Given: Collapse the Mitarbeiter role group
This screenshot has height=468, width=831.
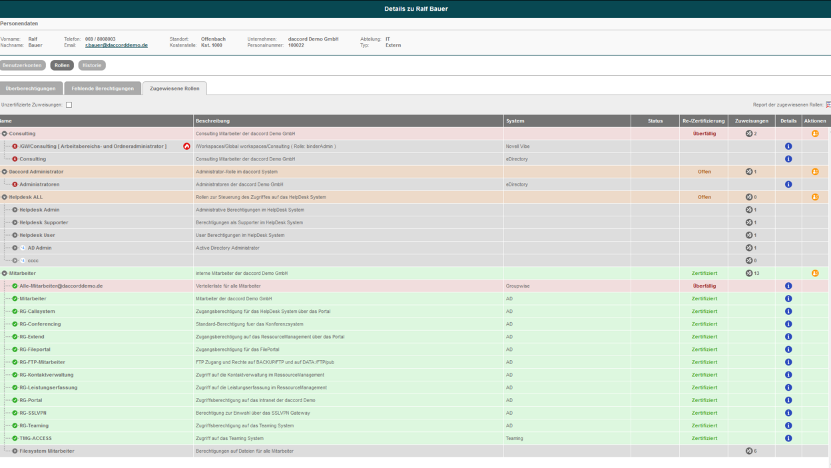Looking at the screenshot, I should tap(5, 274).
